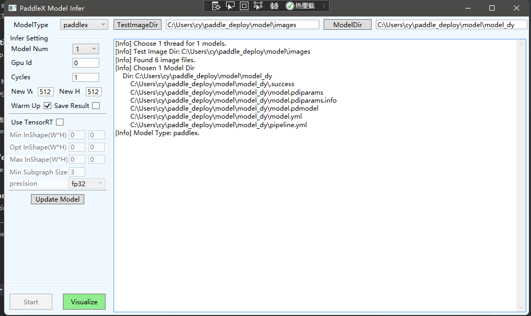
Task: Enable the Use TensorRT checkbox
Action: tap(60, 122)
